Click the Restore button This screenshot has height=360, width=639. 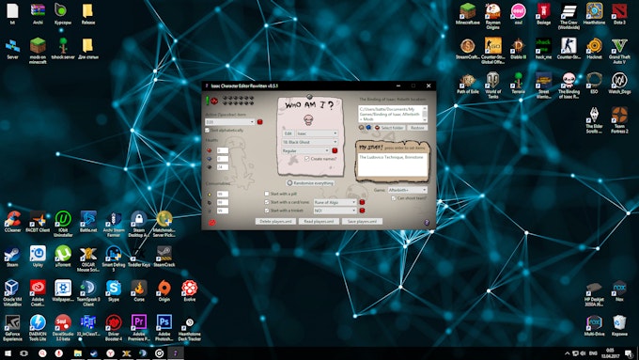pyautogui.click(x=417, y=128)
